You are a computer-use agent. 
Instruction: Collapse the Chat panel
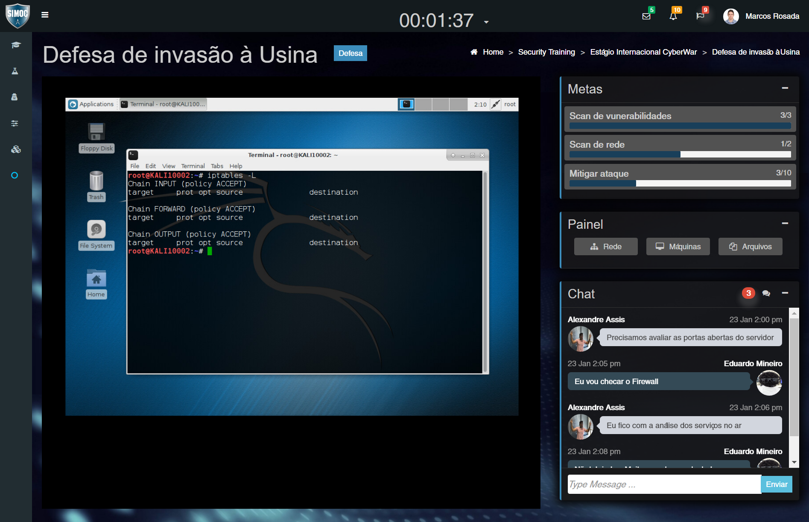point(785,293)
